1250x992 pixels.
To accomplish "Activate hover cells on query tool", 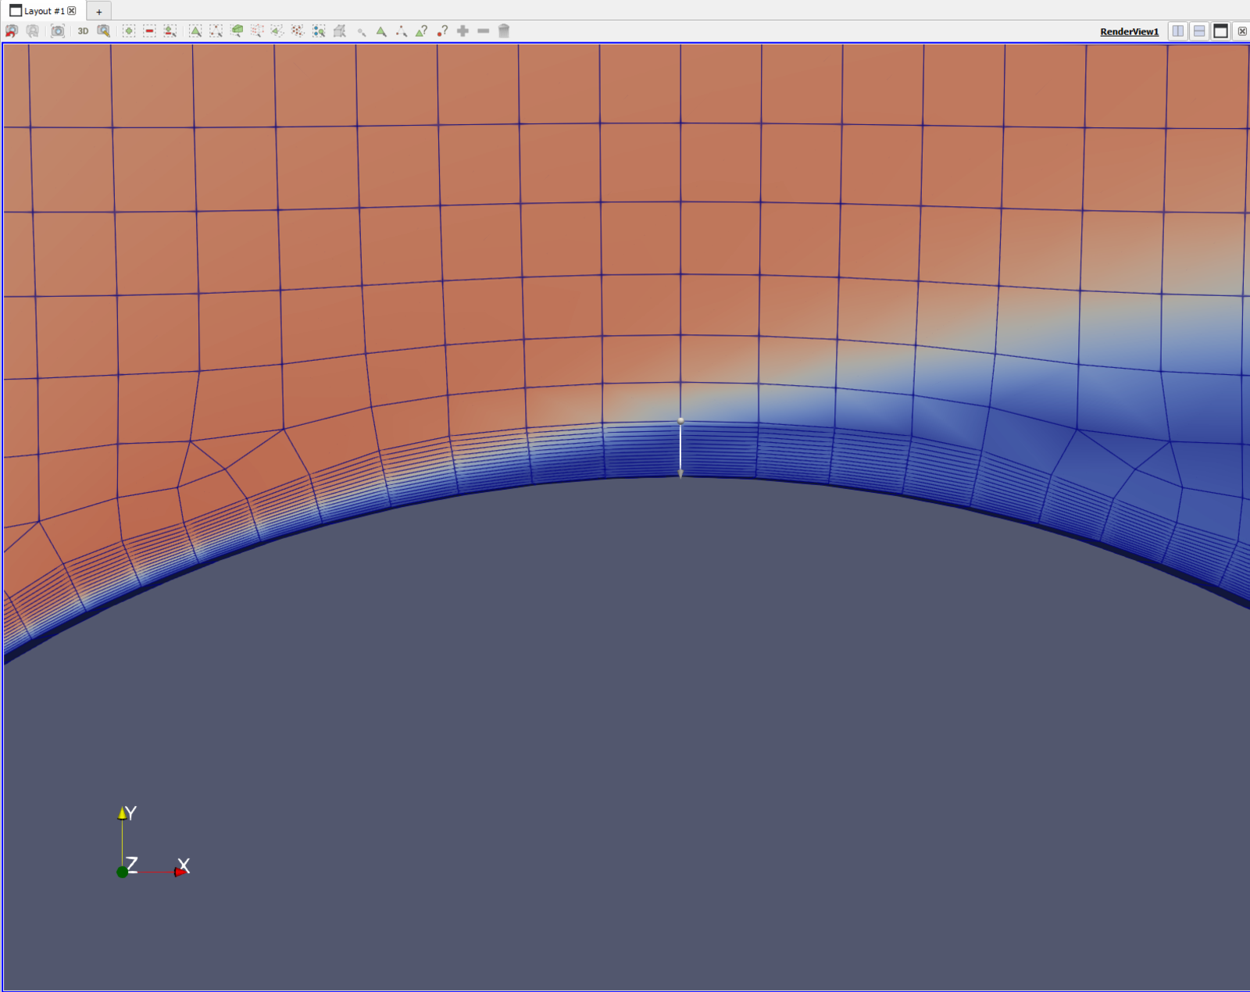I will (422, 31).
